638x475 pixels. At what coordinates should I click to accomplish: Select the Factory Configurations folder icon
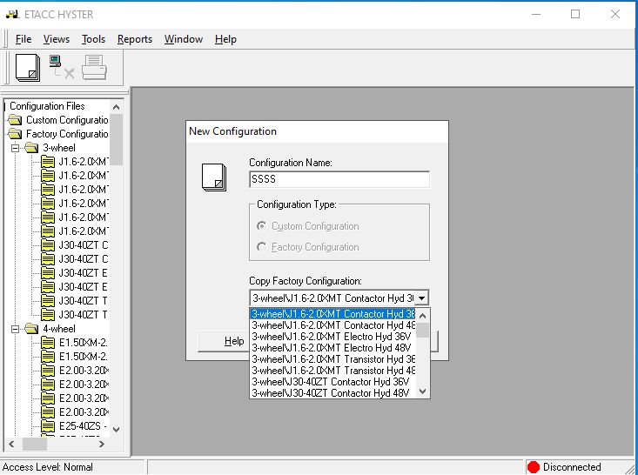16,134
